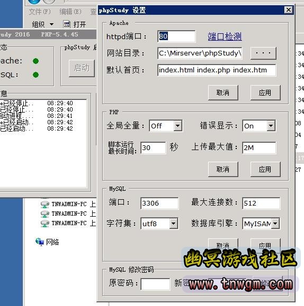304x306 pixels.
Task: Select the 网络 network item in Explorer
Action: coord(47,242)
